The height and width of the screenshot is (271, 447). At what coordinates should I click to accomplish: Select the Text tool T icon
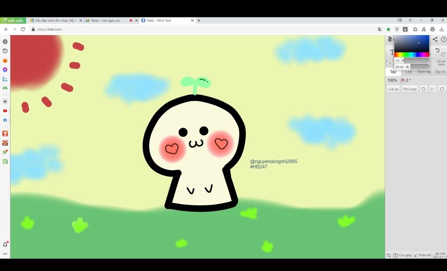392,52
